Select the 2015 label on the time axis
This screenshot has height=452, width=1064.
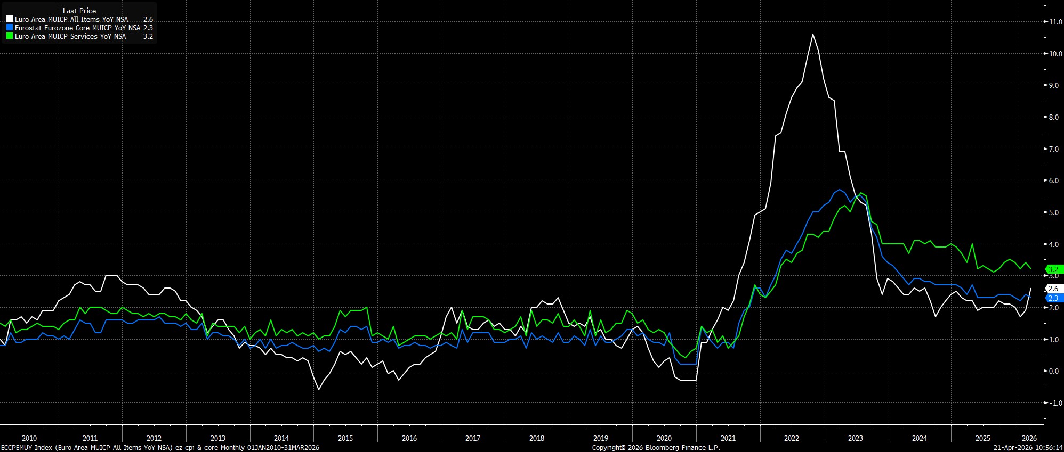(x=345, y=438)
